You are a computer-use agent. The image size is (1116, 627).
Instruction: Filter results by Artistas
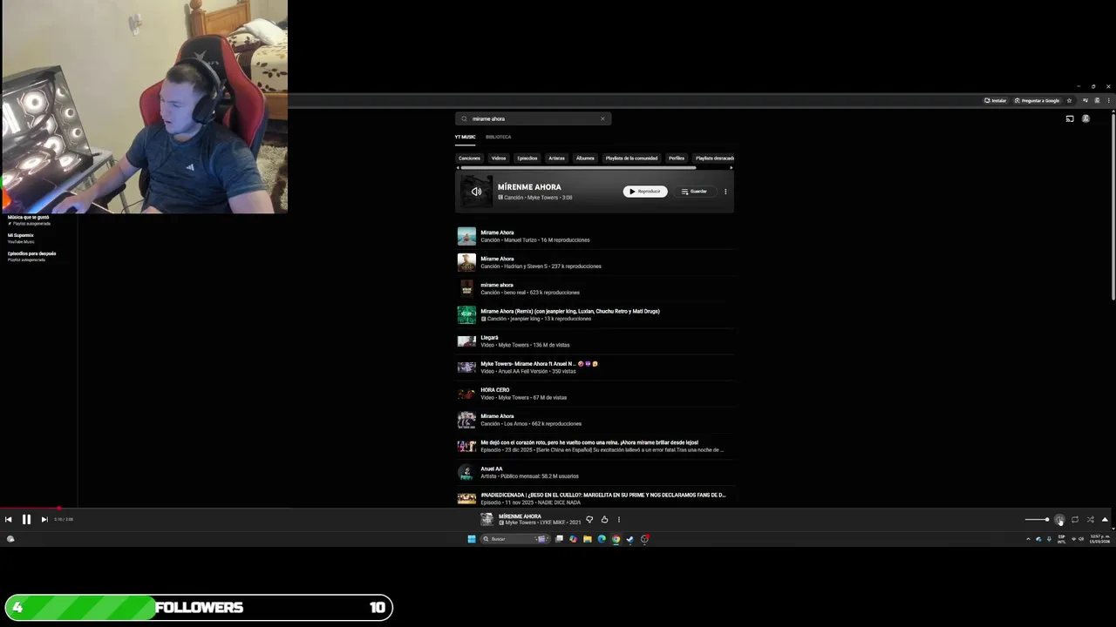coord(556,158)
